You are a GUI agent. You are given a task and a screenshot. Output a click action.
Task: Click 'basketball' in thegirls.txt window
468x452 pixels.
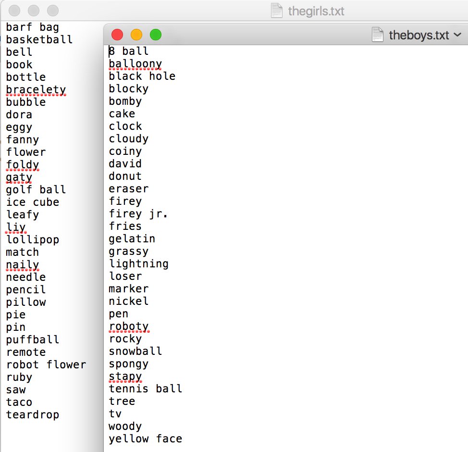[39, 39]
